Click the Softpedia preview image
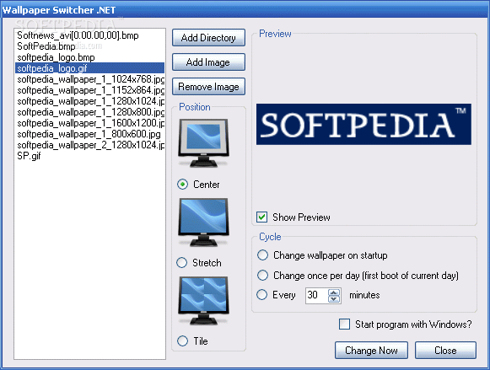This screenshot has width=490, height=370. (363, 124)
